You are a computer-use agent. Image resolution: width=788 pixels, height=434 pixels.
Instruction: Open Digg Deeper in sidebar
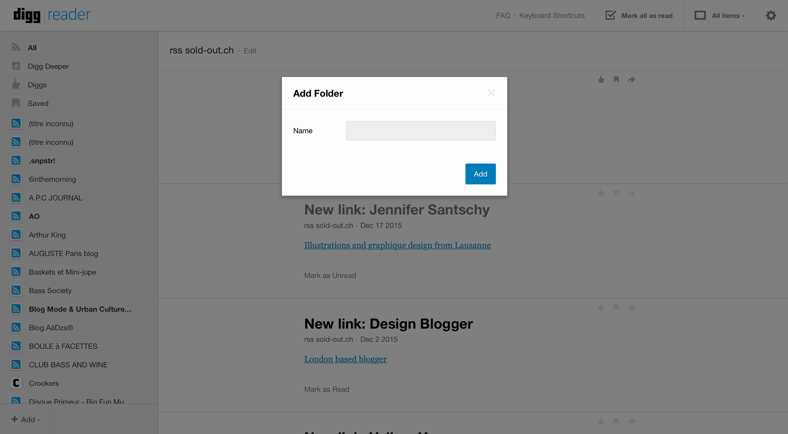click(48, 66)
